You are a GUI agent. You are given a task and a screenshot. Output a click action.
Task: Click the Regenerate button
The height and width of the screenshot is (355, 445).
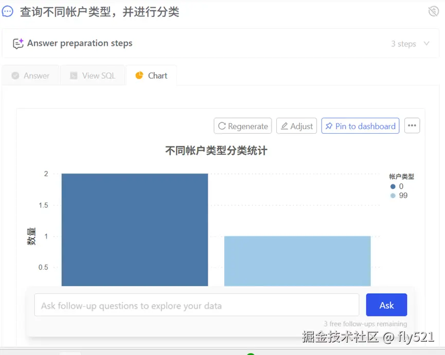243,126
